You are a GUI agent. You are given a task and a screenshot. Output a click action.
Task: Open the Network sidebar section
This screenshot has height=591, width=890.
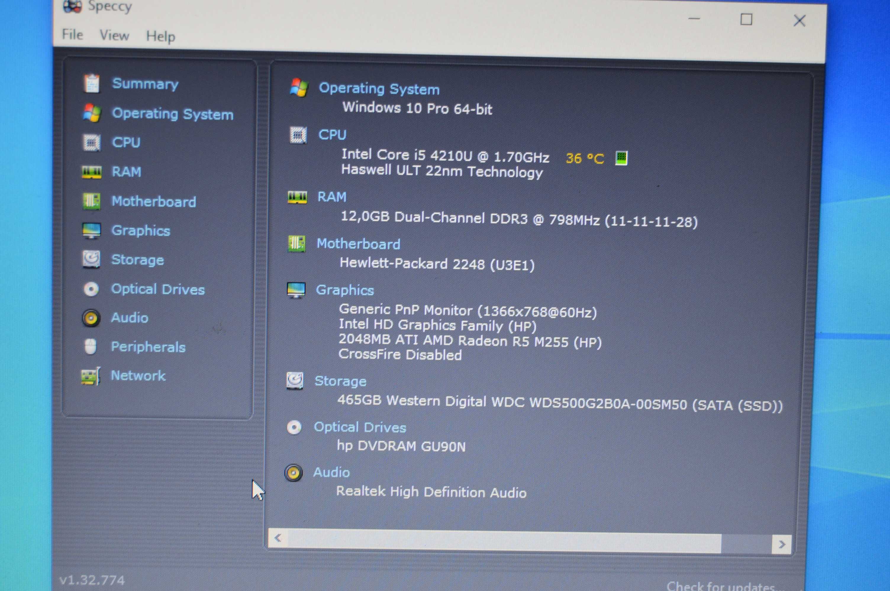pyautogui.click(x=138, y=375)
